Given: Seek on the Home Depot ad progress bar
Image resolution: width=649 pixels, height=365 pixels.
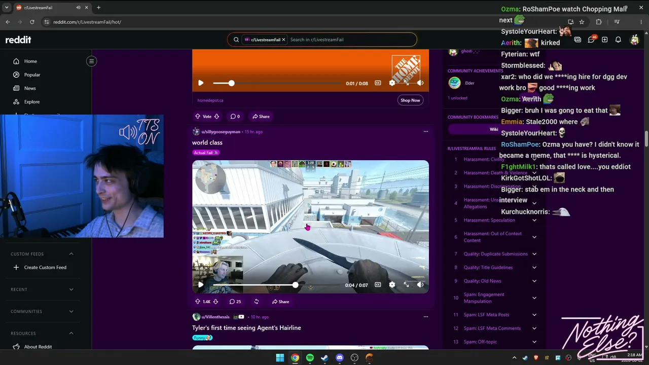Looking at the screenshot, I should (277, 83).
